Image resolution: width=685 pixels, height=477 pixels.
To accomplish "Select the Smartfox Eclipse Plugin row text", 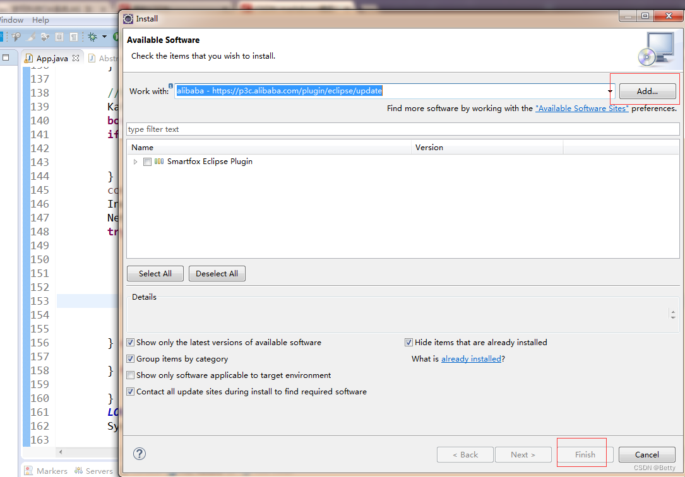I will [210, 162].
